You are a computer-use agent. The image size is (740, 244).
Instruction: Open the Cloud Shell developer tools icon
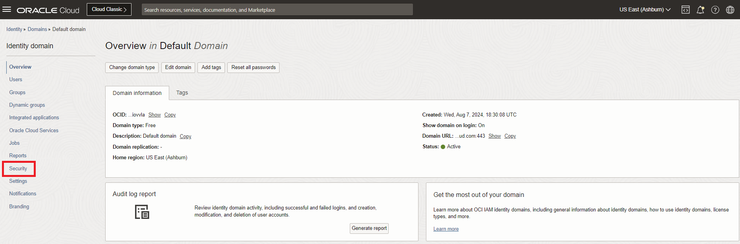click(685, 10)
